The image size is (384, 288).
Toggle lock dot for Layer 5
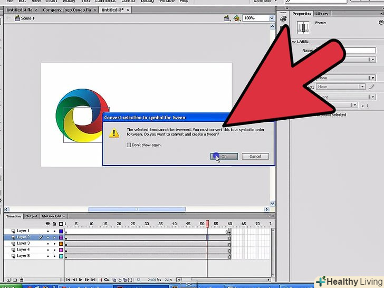tap(54, 256)
